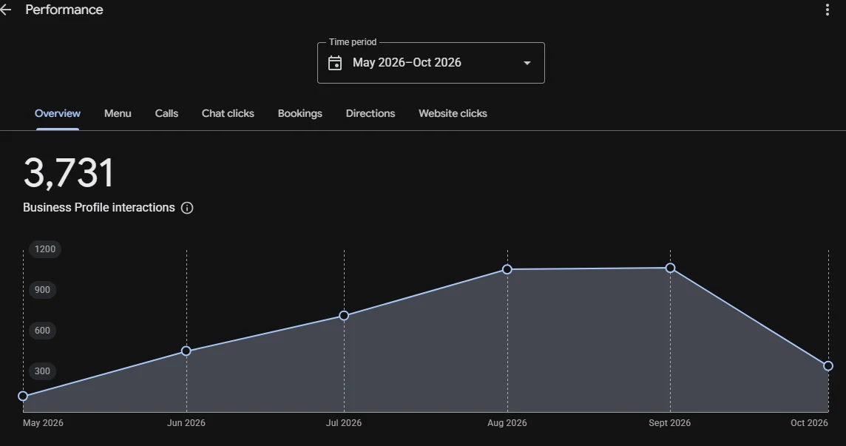The width and height of the screenshot is (846, 446).
Task: Select the Oct 2026 data point
Action: (x=828, y=366)
